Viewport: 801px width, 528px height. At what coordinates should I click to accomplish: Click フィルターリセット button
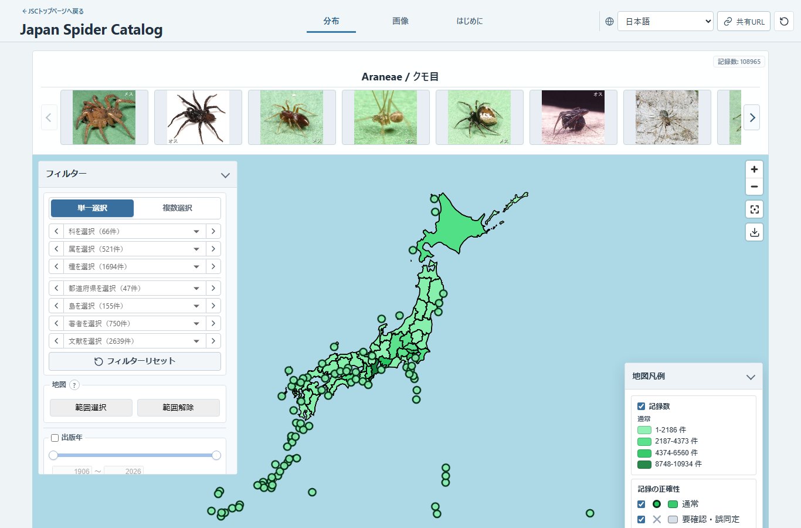(x=135, y=361)
